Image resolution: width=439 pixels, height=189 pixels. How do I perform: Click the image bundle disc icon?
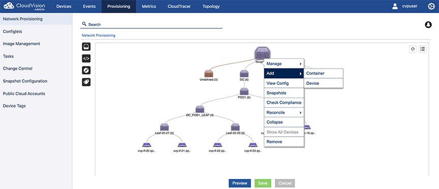[x=86, y=70]
